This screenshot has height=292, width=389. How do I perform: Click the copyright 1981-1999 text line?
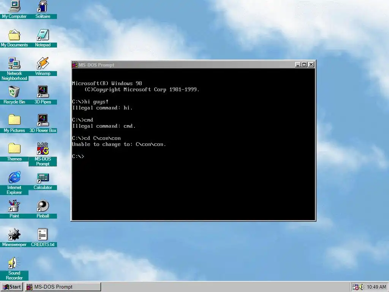(x=142, y=90)
